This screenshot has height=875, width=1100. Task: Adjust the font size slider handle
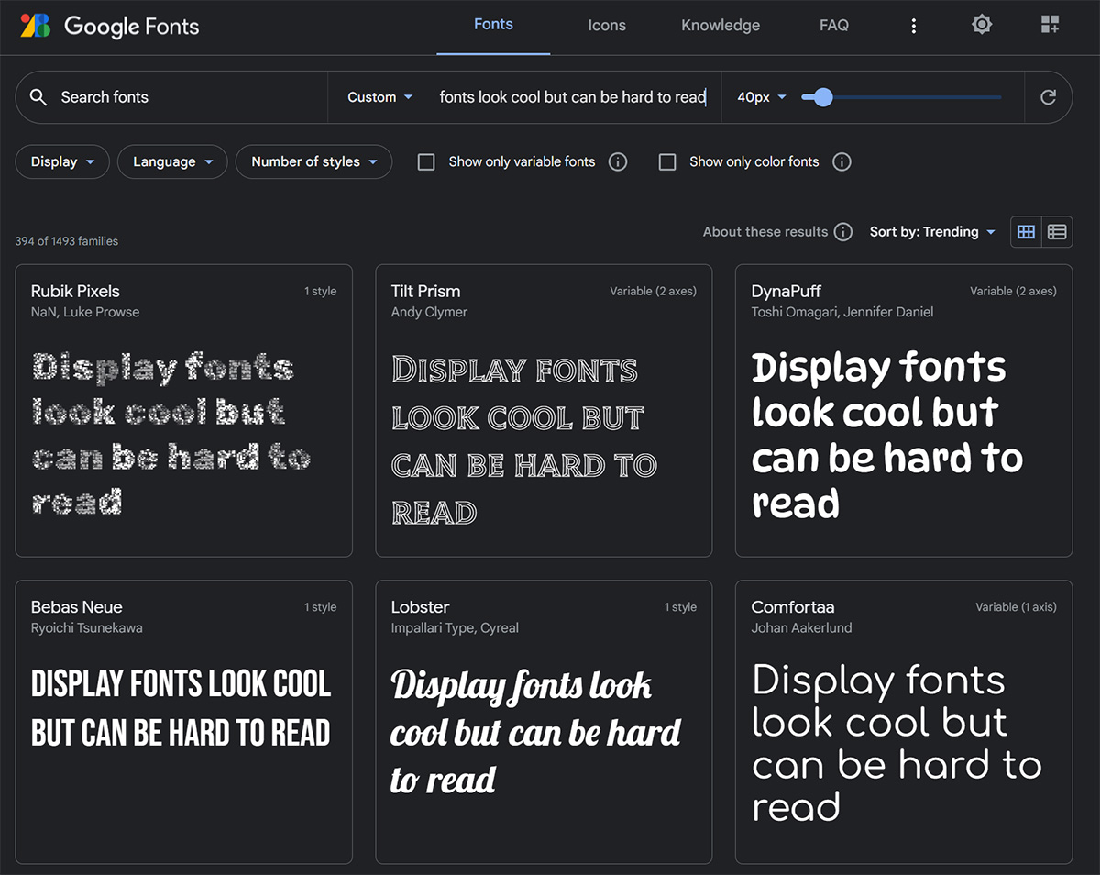coord(823,97)
